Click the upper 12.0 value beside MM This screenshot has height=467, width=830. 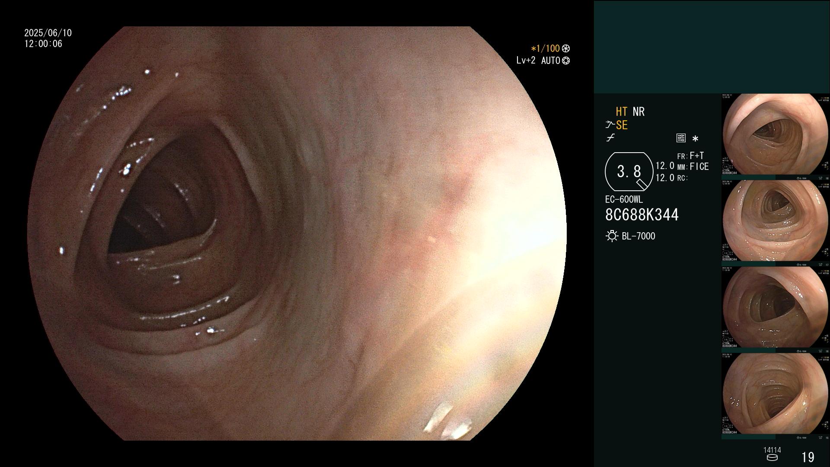point(665,166)
